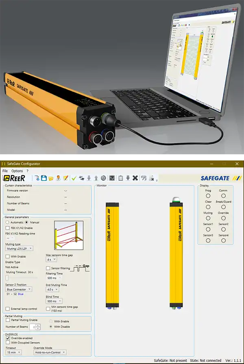This screenshot has width=244, height=364.
Task: Click the ReeR logo in the toolbar
Action: 14,178
